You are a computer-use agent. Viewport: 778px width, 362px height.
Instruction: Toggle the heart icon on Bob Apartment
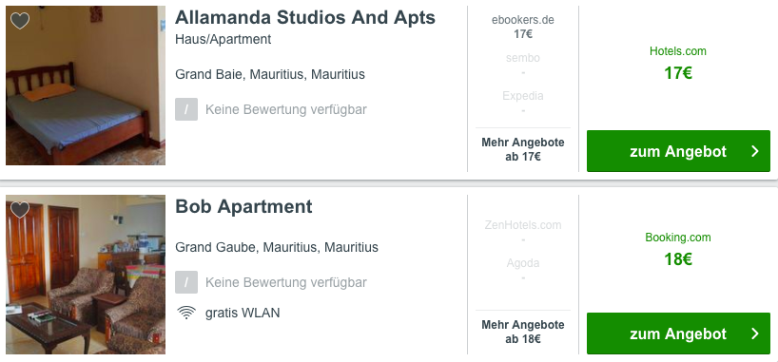click(x=20, y=209)
